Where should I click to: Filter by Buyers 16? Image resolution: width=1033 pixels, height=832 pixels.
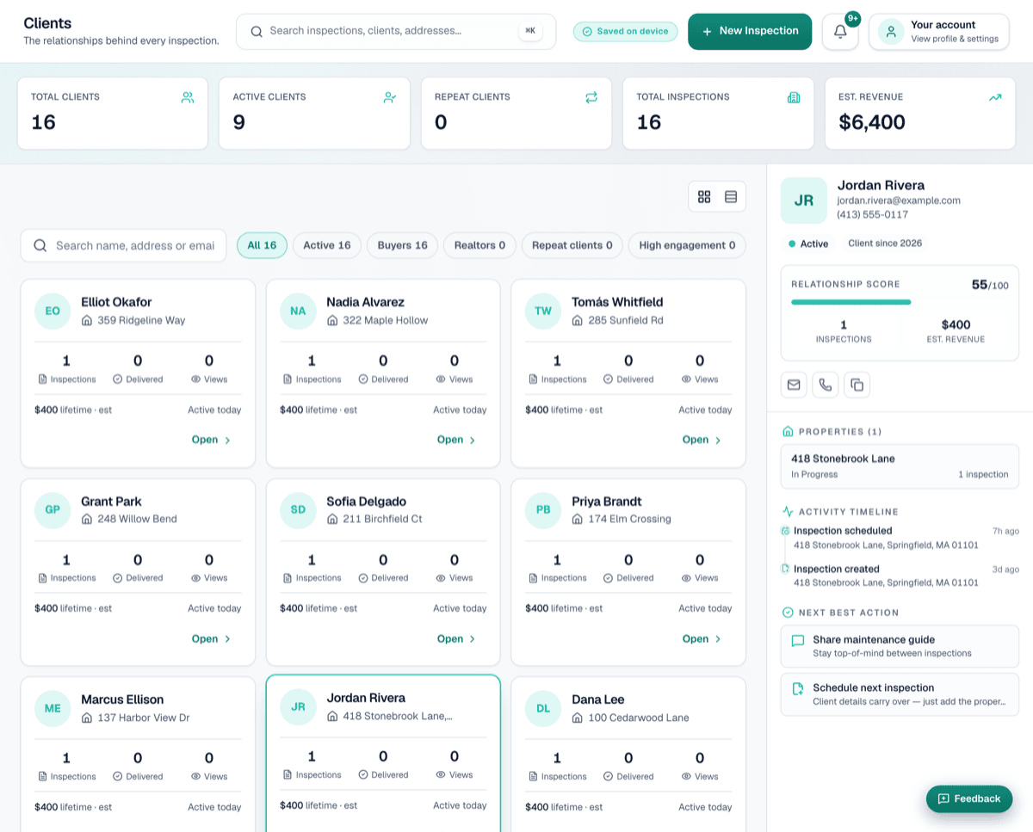[x=403, y=245]
